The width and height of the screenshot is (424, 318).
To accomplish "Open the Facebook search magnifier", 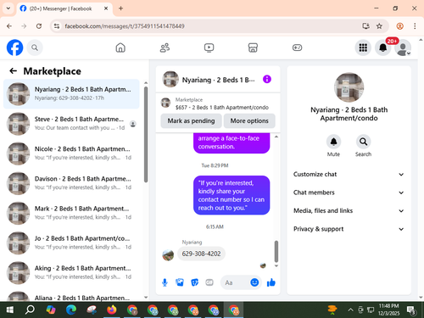I will (35, 47).
